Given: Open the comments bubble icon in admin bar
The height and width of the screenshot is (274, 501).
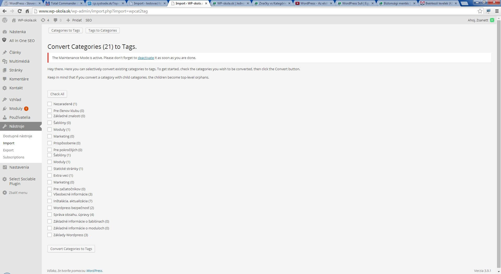Looking at the screenshot, I should click(x=55, y=20).
